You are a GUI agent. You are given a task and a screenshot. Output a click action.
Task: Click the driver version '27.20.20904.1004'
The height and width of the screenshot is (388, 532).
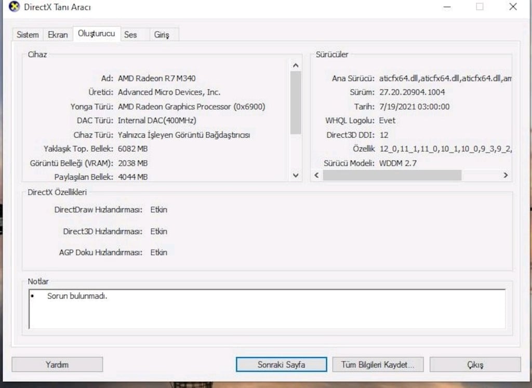point(412,92)
